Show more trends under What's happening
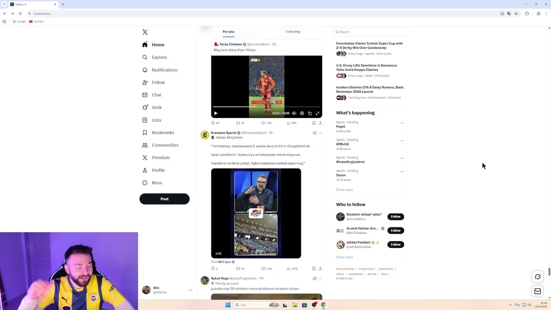 (x=344, y=190)
